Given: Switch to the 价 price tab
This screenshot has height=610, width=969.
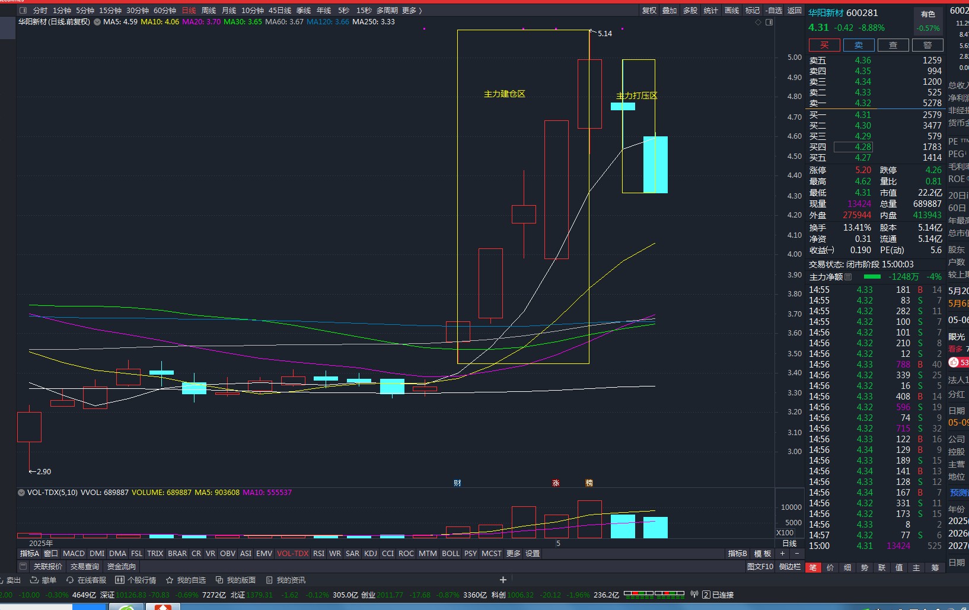Looking at the screenshot, I should tap(830, 568).
